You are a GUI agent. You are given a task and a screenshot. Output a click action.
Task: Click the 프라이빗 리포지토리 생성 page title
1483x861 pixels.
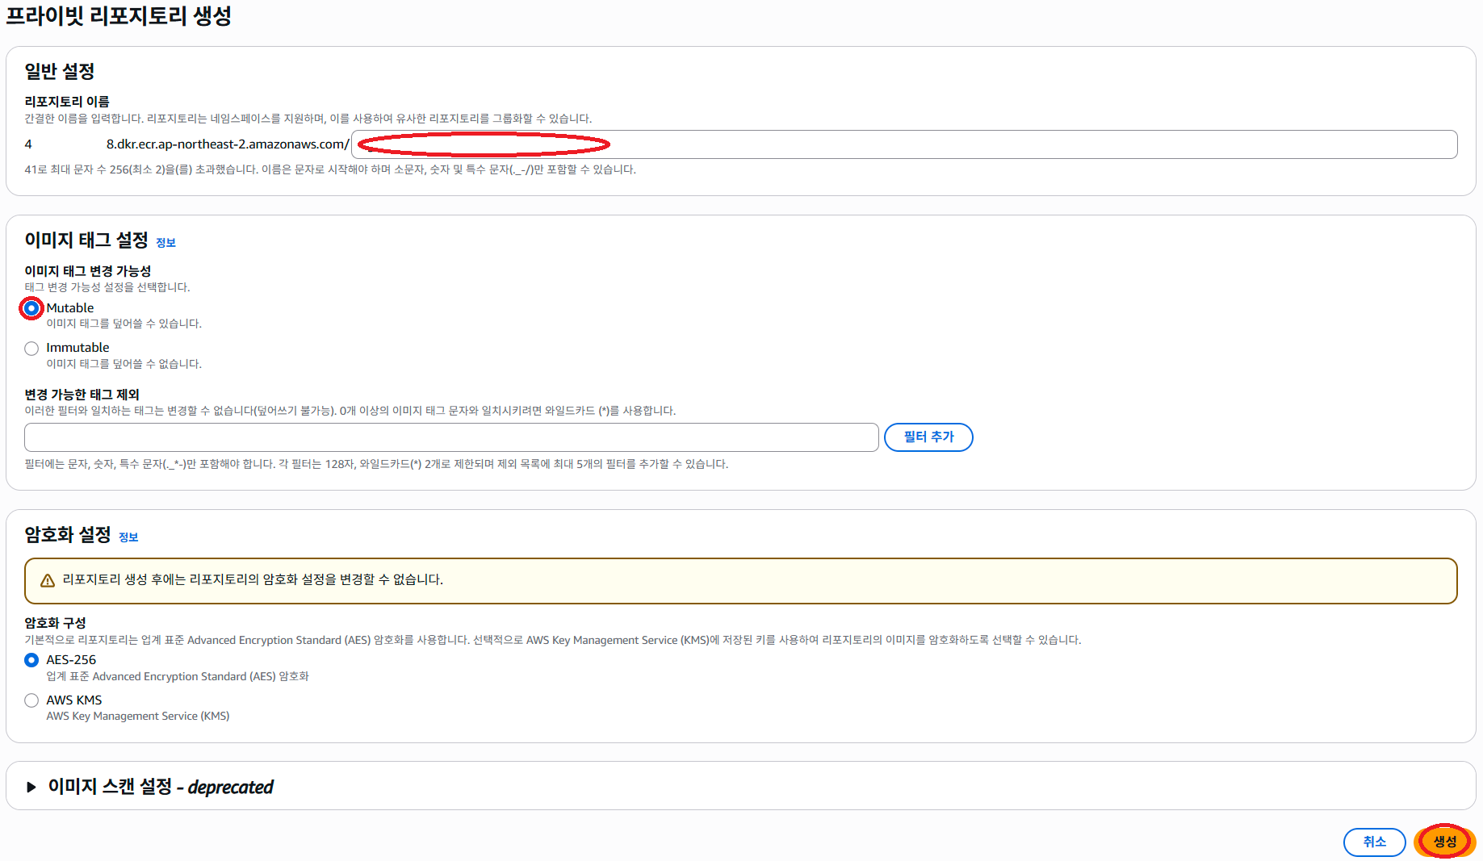tap(119, 16)
